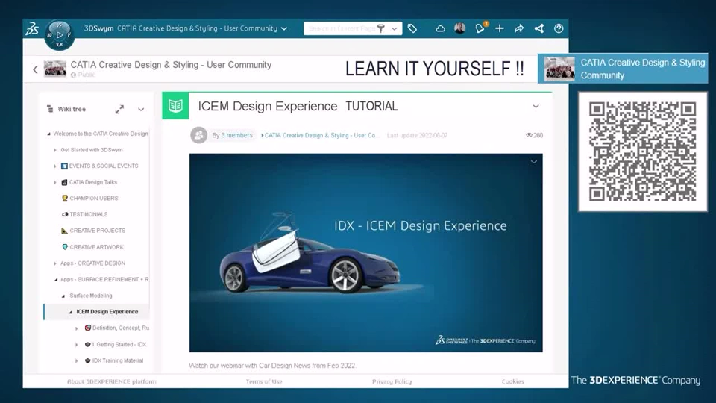Expand 'I. Getting Started - IDX' node
The width and height of the screenshot is (716, 403).
77,345
